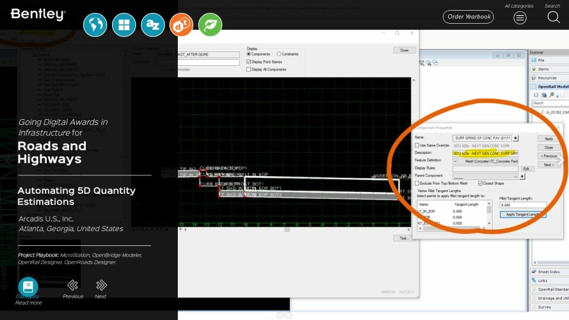Select the A_US183_OM tree item
The width and height of the screenshot is (569, 320).
point(555,112)
